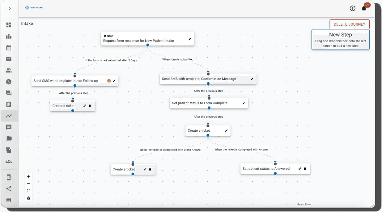Toggle the canvas interactivity lock
Screen dimensions: 382x212
pos(28,198)
